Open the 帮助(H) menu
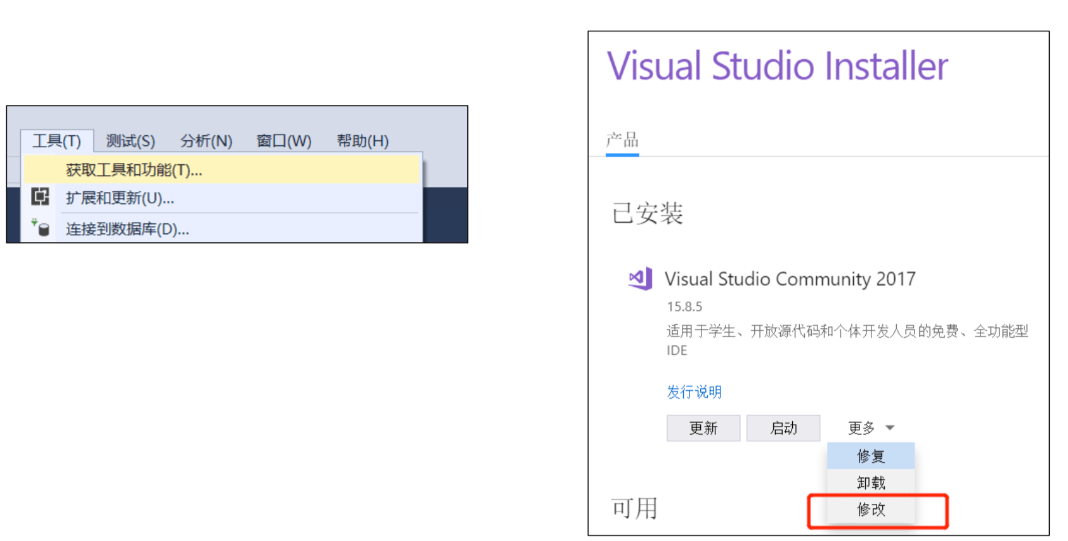Viewport: 1068px width, 541px height. click(x=362, y=141)
